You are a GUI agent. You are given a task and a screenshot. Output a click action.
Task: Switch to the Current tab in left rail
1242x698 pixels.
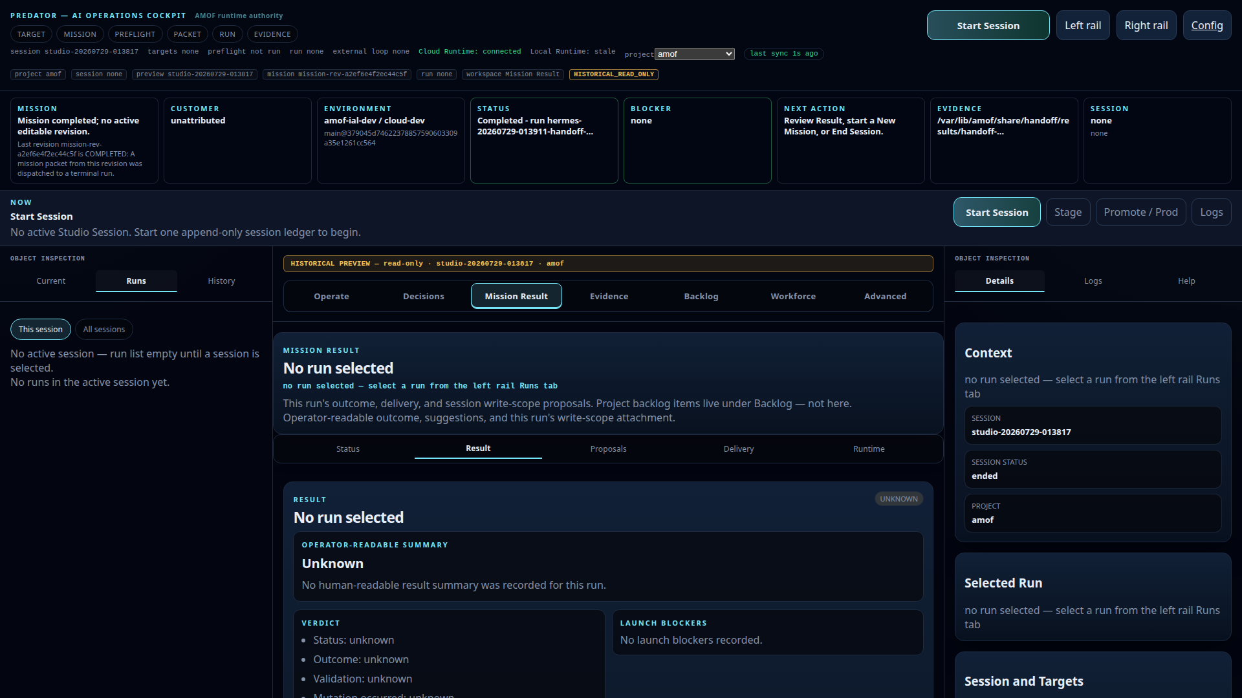point(51,281)
